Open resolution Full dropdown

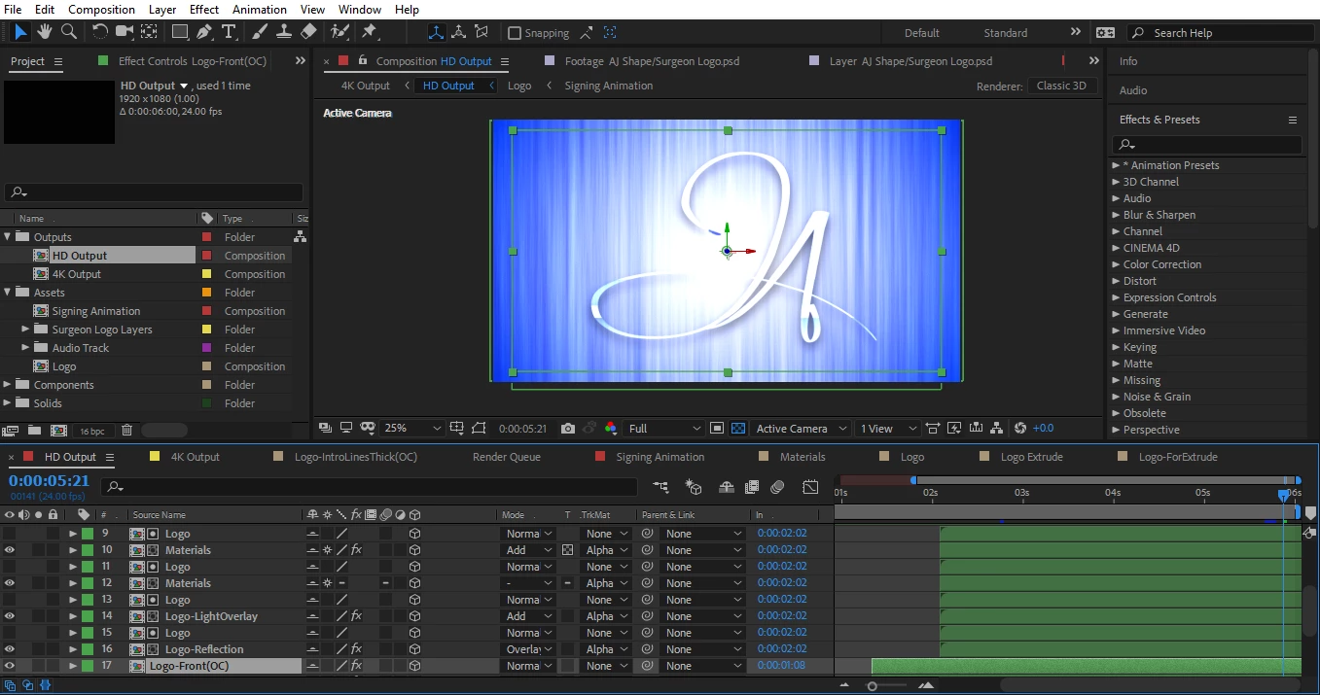point(665,429)
